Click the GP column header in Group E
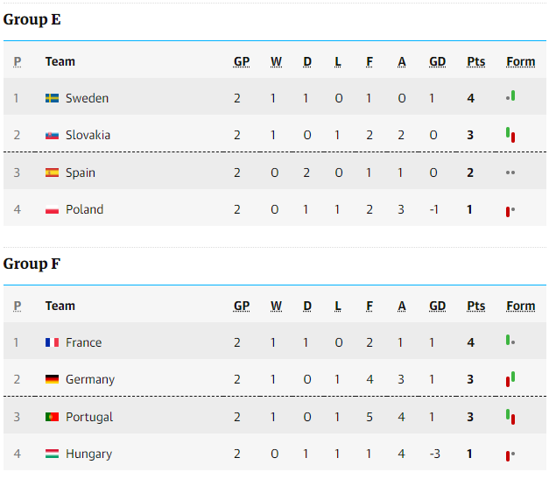Image resolution: width=549 pixels, height=479 pixels. (x=242, y=61)
